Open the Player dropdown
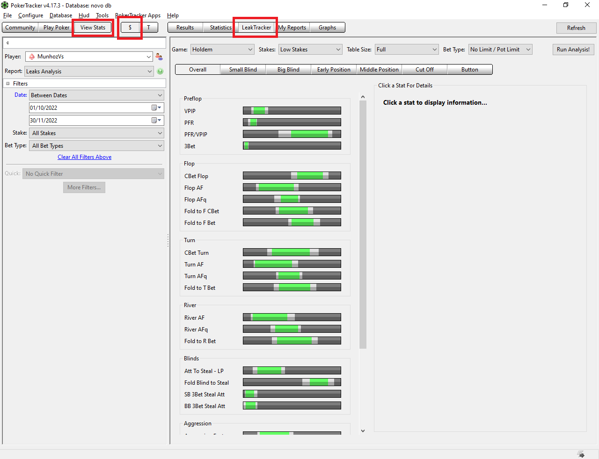The image size is (599, 459). (x=89, y=57)
